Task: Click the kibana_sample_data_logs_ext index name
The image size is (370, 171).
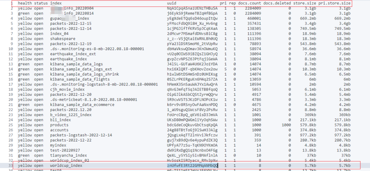Action: [x=81, y=69]
